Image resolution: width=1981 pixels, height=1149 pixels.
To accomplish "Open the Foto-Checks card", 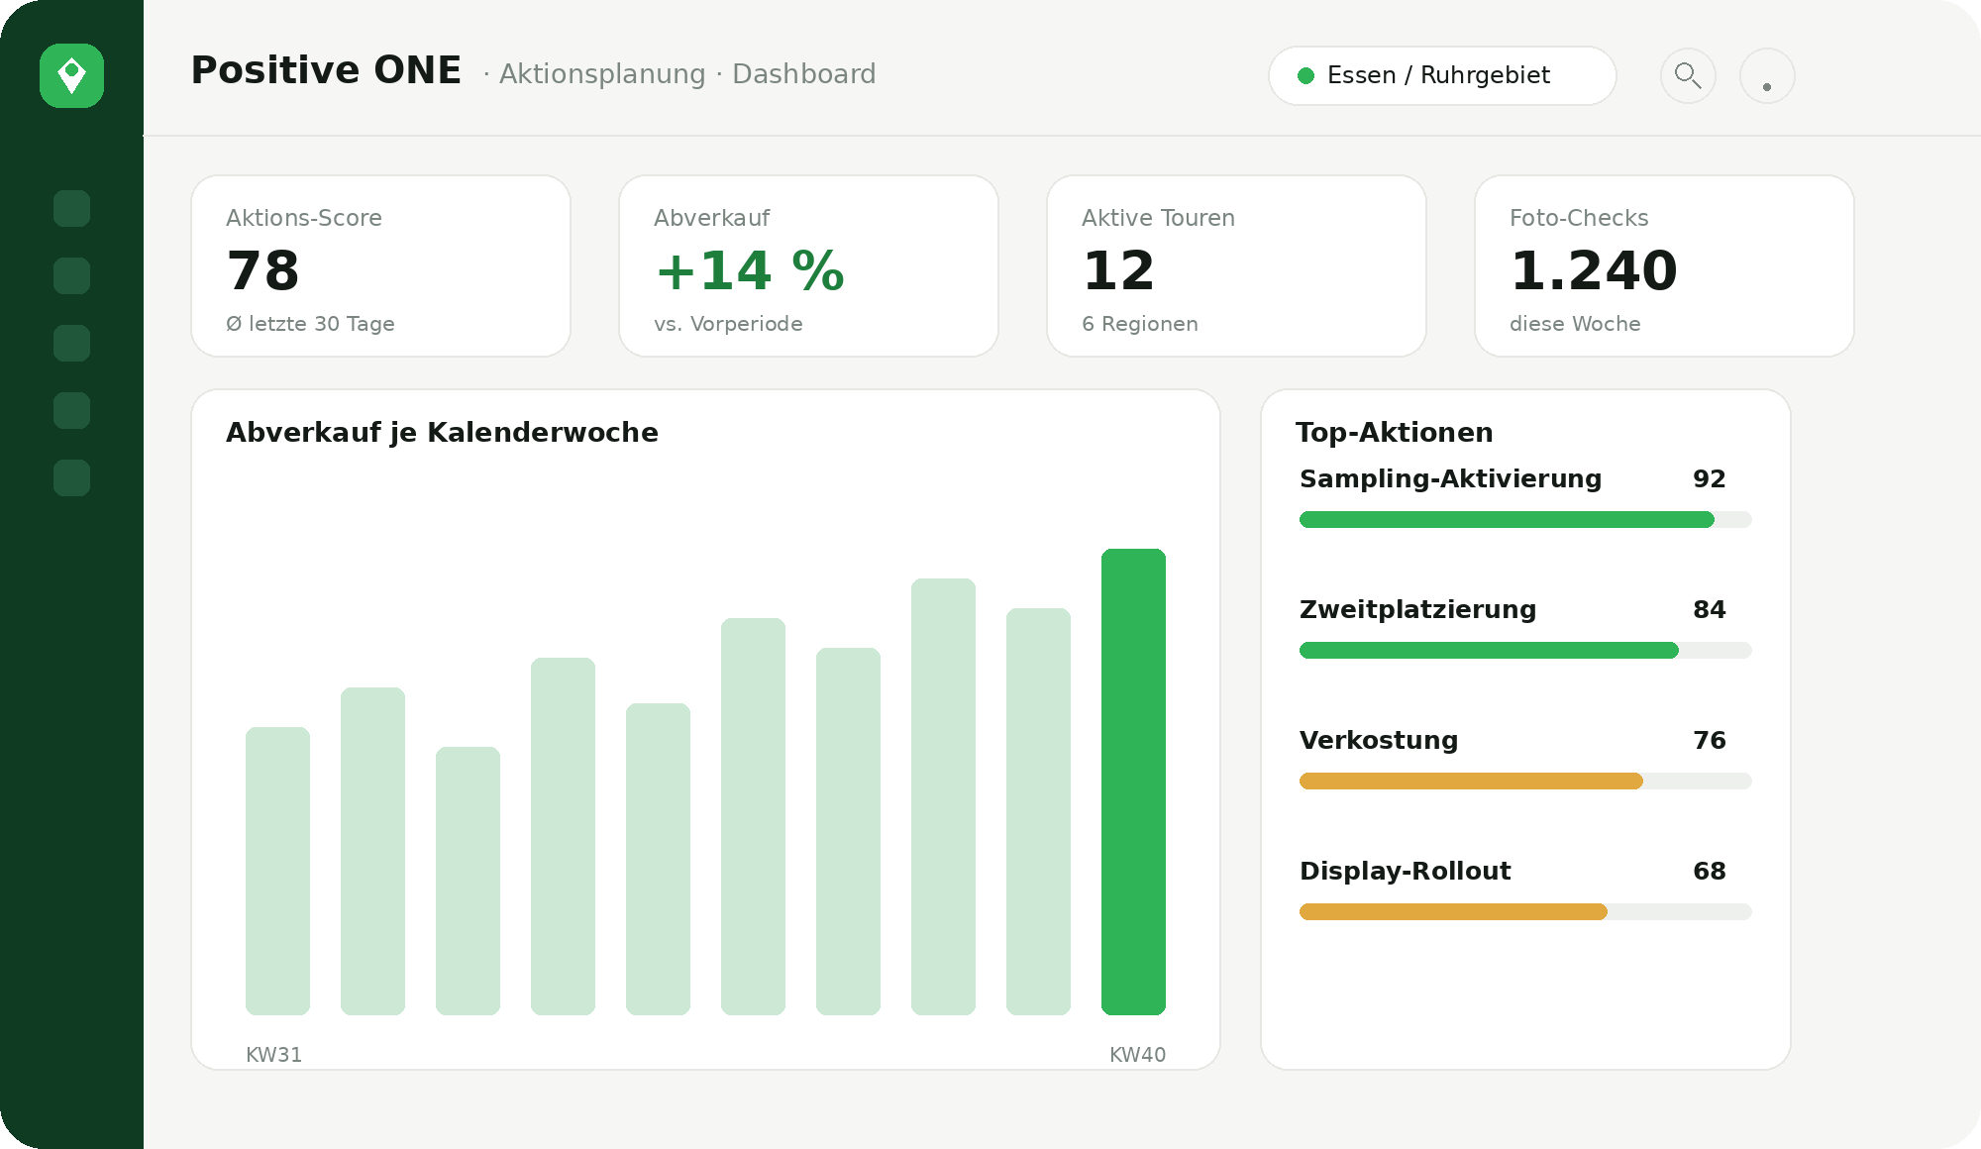I will click(1664, 265).
